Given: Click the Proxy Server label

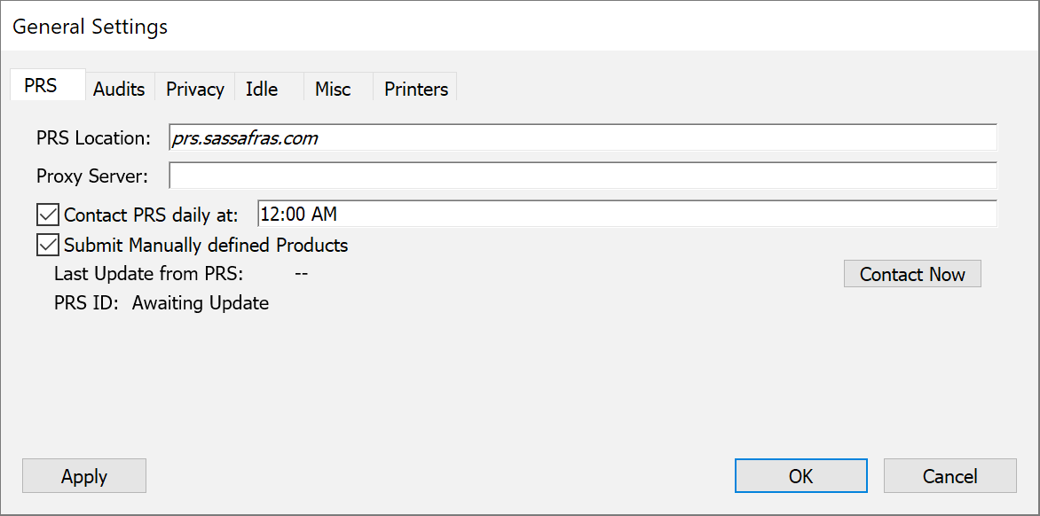Looking at the screenshot, I should (x=92, y=176).
